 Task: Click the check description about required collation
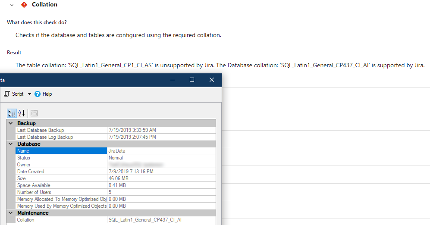(118, 35)
